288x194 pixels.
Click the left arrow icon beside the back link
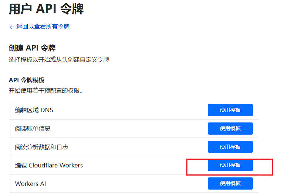(11, 27)
